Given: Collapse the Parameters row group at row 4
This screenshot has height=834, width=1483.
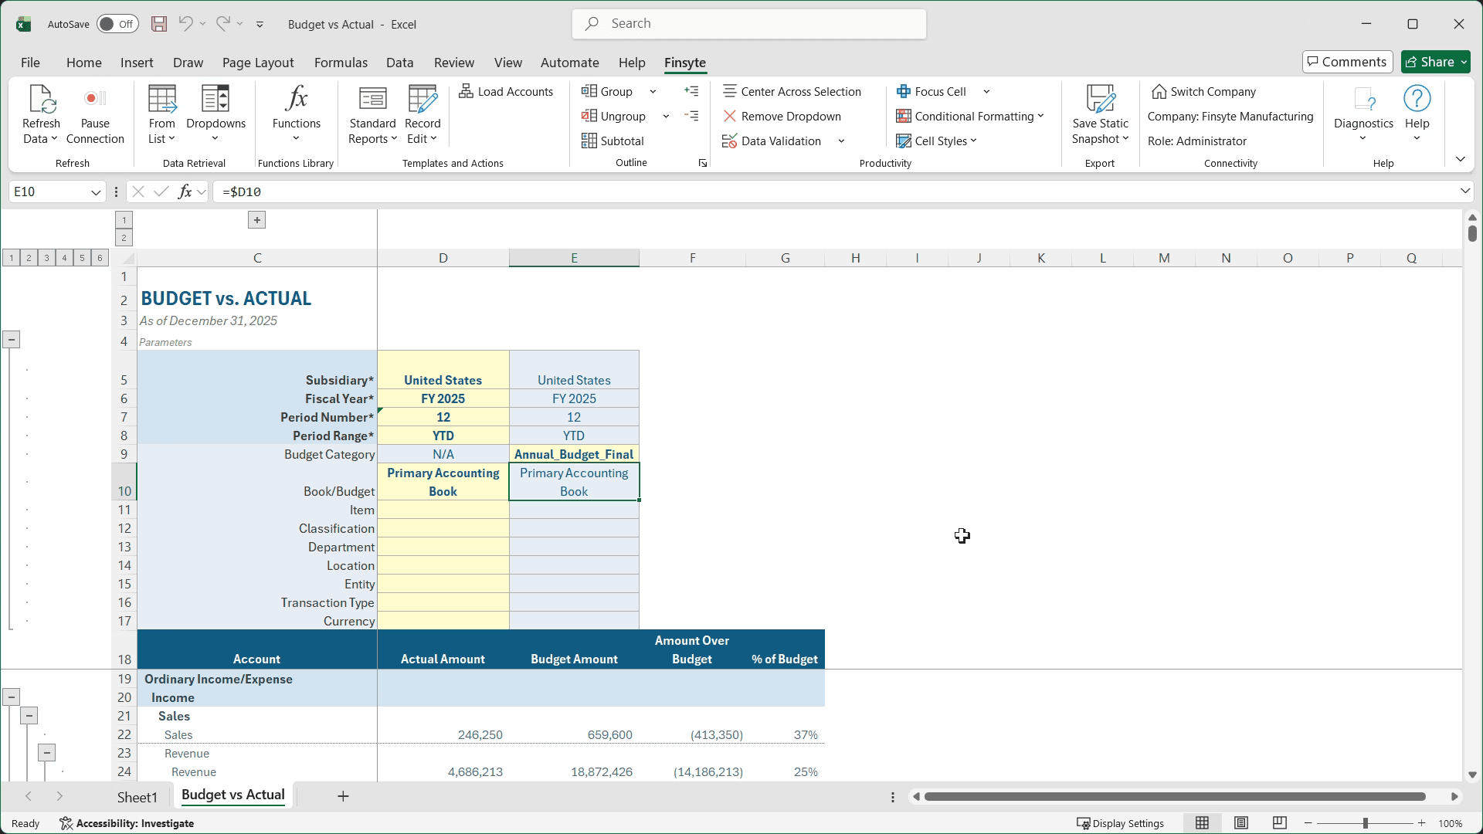Looking at the screenshot, I should click(11, 340).
